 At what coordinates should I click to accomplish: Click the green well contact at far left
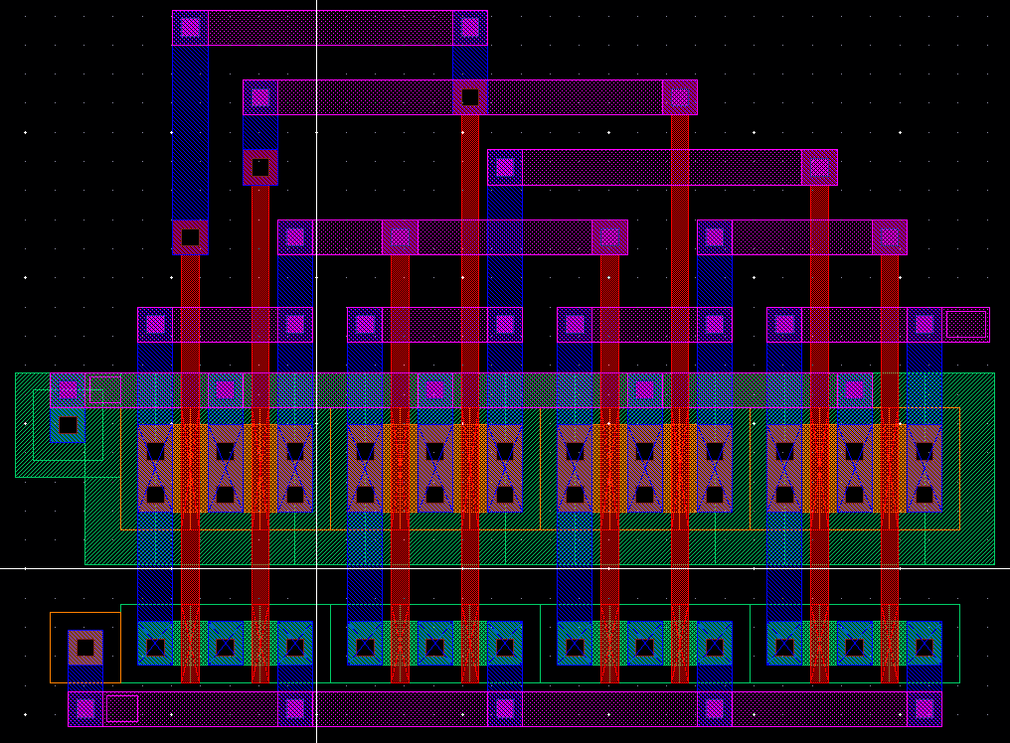(x=68, y=426)
